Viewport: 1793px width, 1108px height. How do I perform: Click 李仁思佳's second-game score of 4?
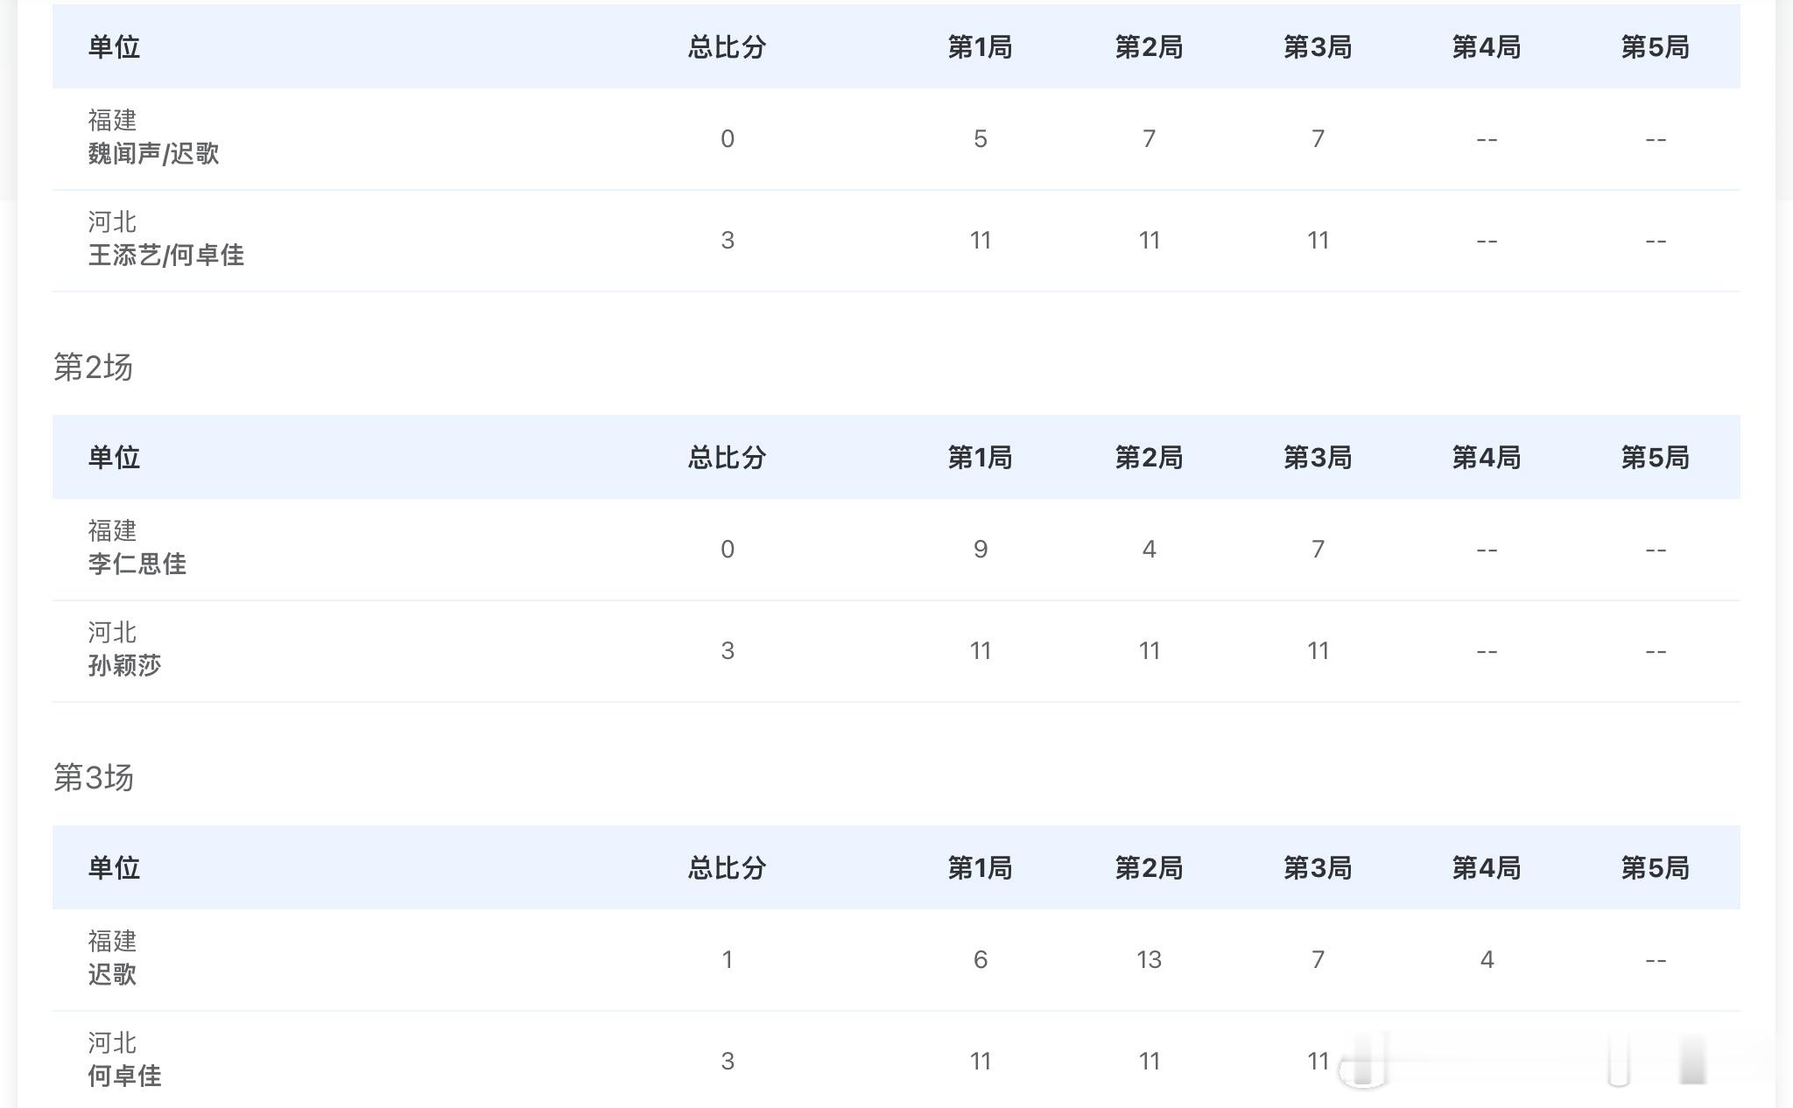click(x=1149, y=550)
